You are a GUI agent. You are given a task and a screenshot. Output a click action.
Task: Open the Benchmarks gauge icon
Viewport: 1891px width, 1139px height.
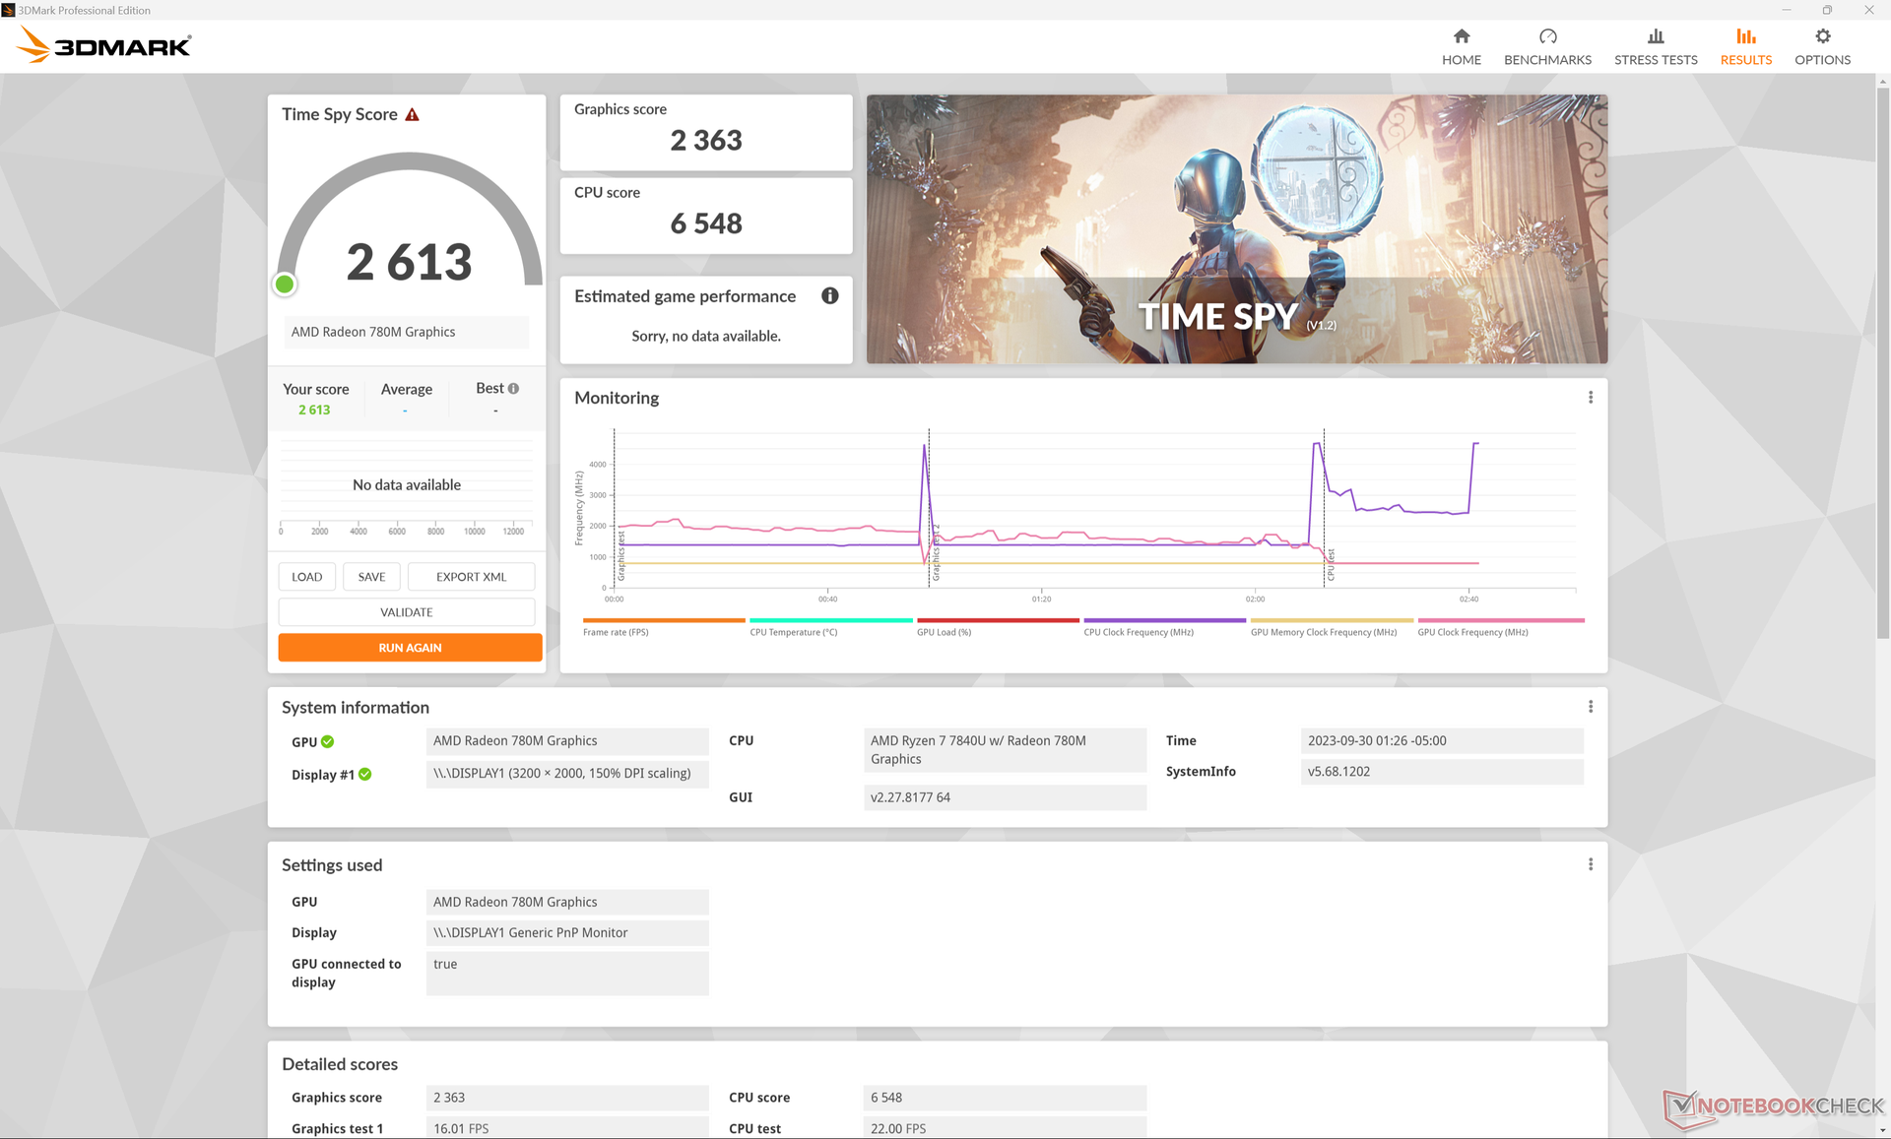[1547, 36]
